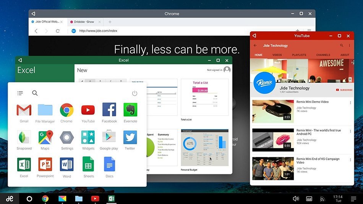
Task: Open the folder icon on the taskbar
Action: 79,198
